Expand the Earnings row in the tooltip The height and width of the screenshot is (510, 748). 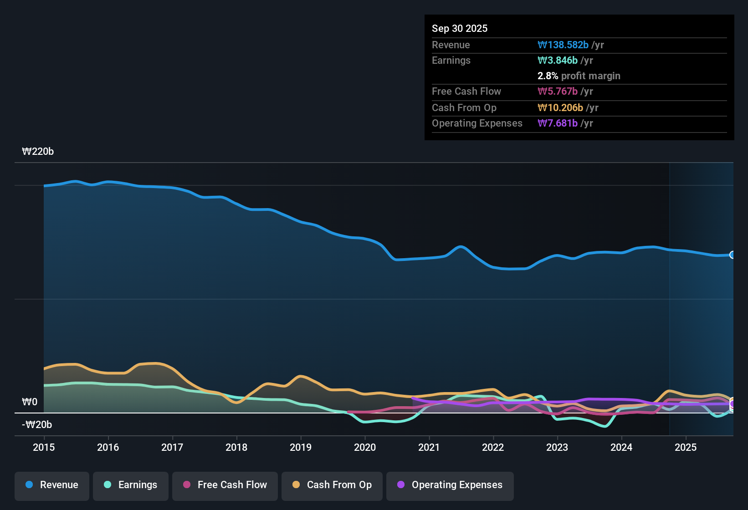tap(451, 60)
